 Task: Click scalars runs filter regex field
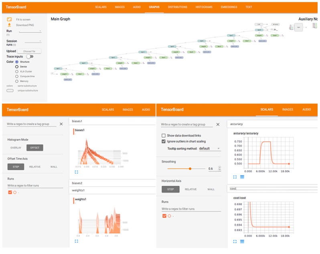(x=191, y=209)
